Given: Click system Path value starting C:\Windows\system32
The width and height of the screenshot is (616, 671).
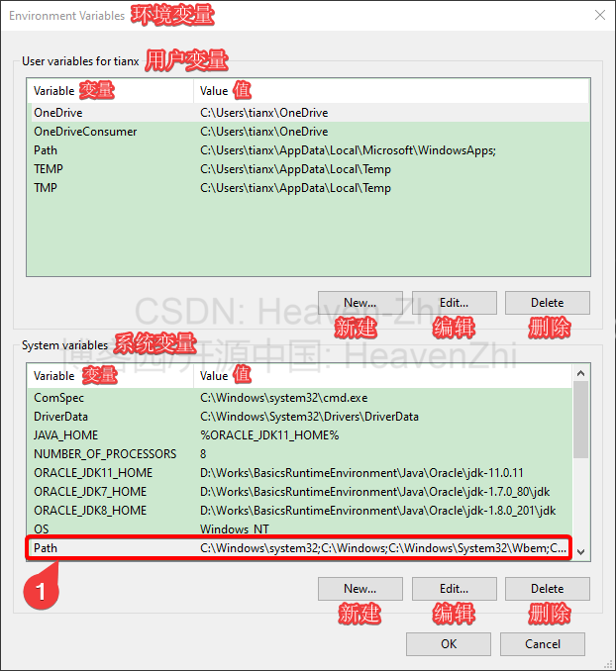Looking at the screenshot, I should [383, 548].
